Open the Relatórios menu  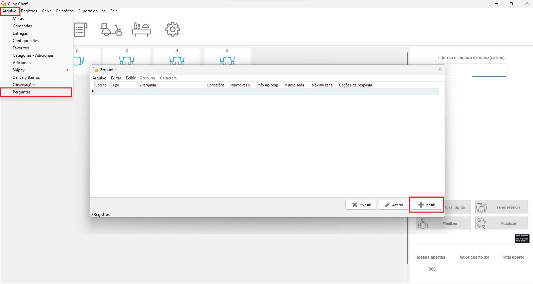(x=65, y=11)
